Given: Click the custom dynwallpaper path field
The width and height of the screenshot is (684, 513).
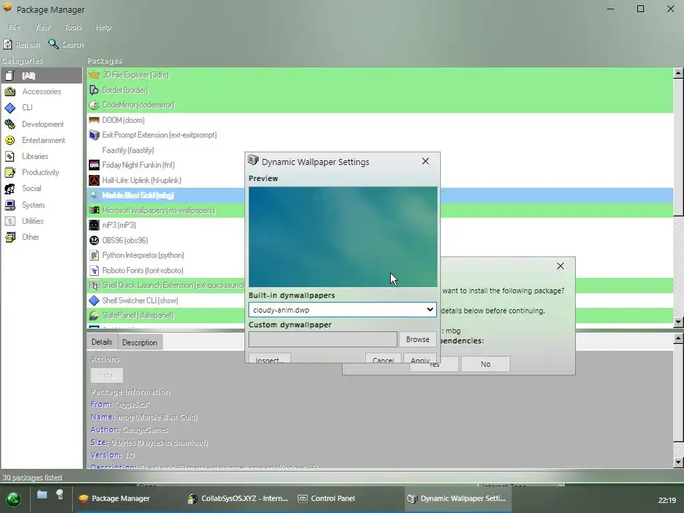Looking at the screenshot, I should tap(323, 339).
